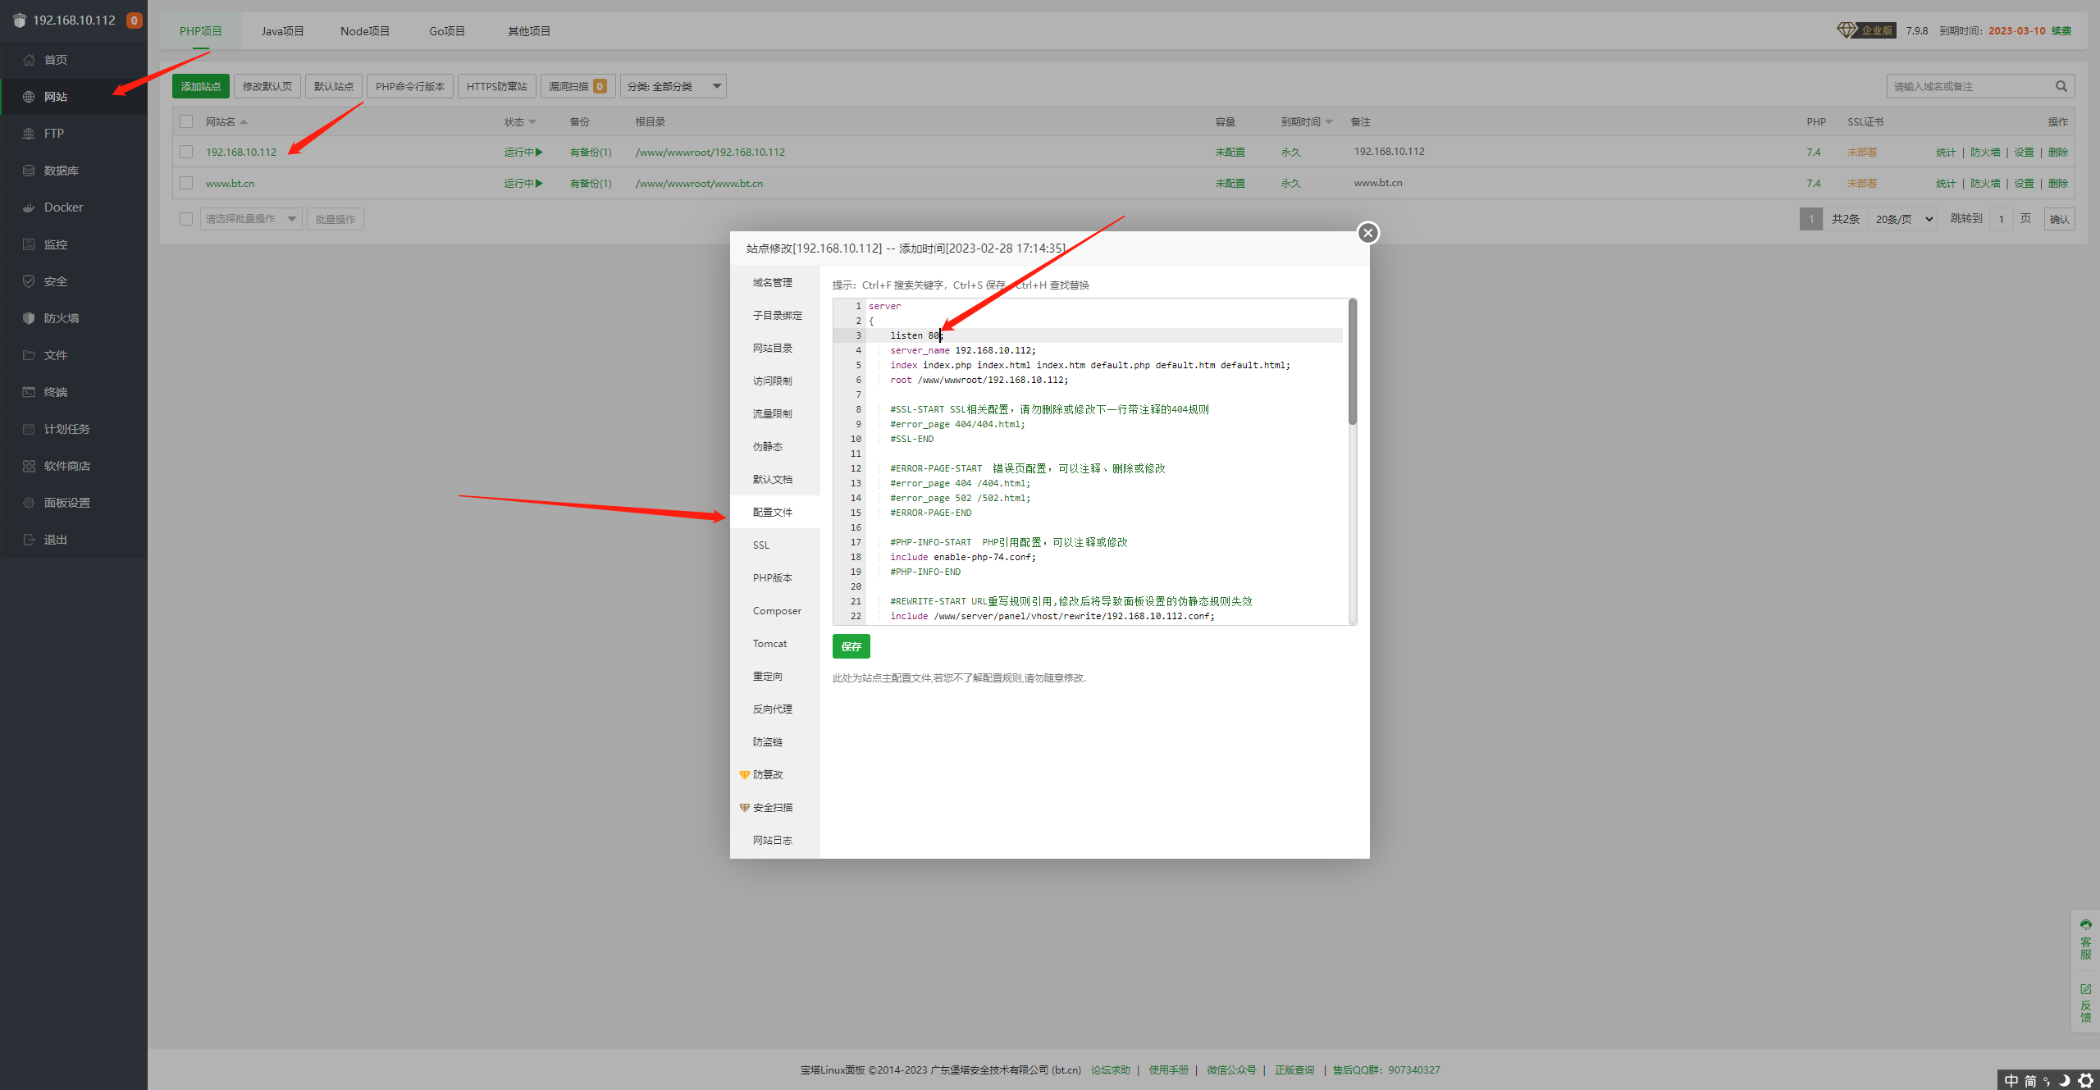The width and height of the screenshot is (2100, 1090).
Task: Click the notification badge next to panel IP
Action: [134, 21]
